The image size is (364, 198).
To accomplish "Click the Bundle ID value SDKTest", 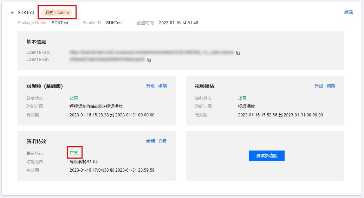I will tap(115, 23).
